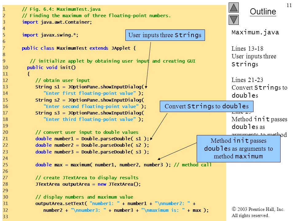Click the 'String s2 = JOptionPane.showInputDialog(' line
Viewport: 295px width, 221px height.
(89, 100)
